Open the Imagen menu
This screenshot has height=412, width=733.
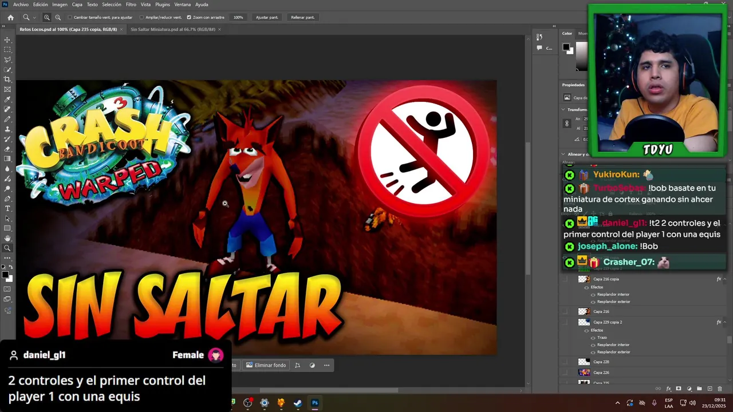coord(60,5)
